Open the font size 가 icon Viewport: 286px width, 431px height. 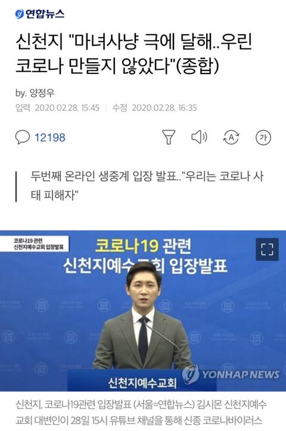coord(263,137)
